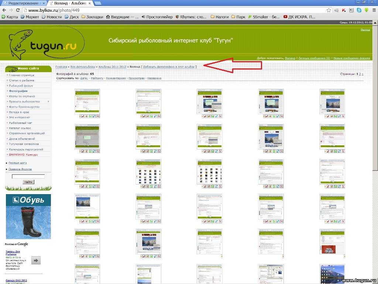
Task: Close the Воланд - Альбомы tab
Action: point(89,3)
